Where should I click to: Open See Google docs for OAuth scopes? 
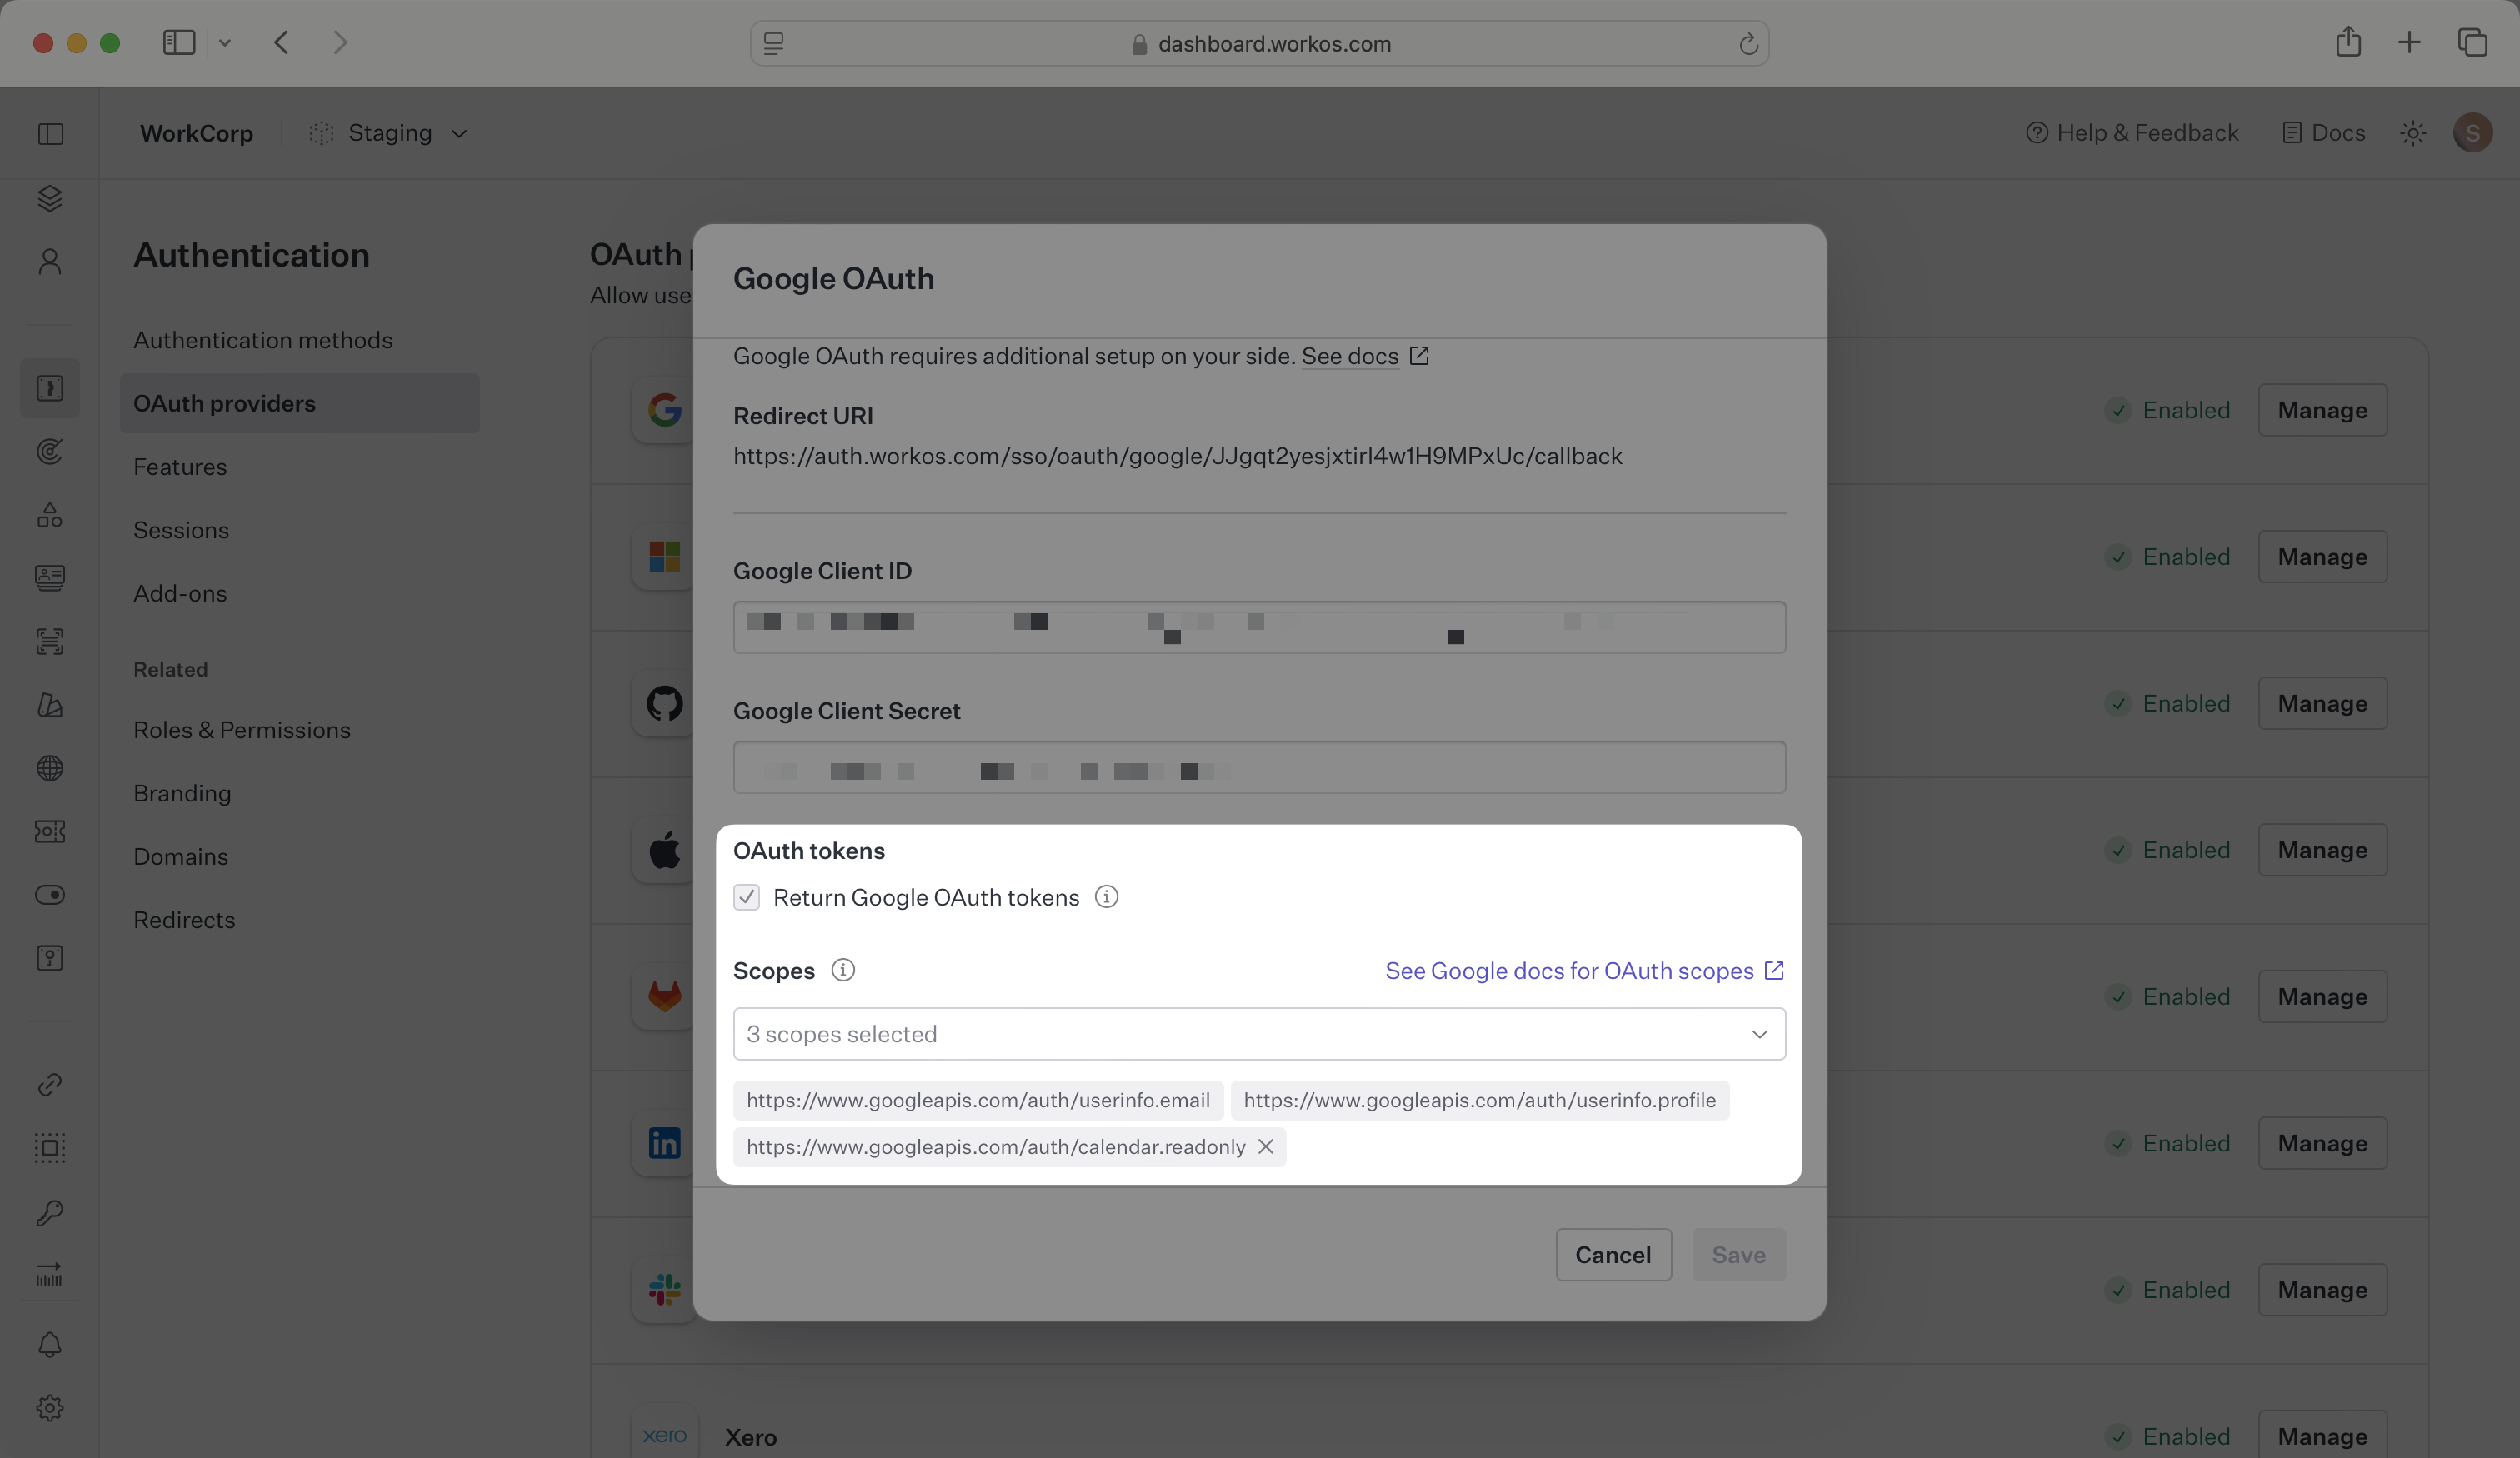(1568, 970)
